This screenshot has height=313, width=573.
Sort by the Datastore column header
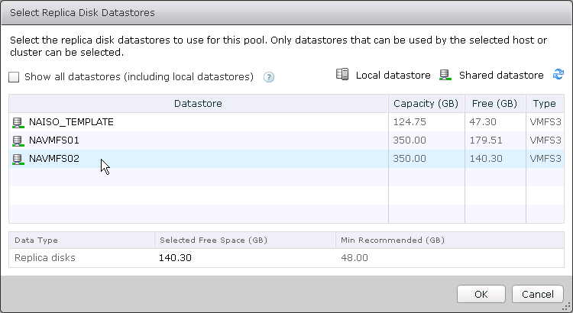[x=199, y=103]
